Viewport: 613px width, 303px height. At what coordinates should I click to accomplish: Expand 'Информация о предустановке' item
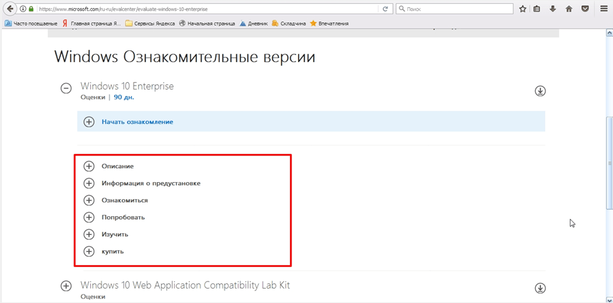tap(89, 183)
